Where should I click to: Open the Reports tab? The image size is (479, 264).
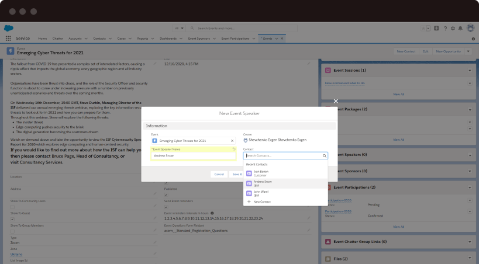pos(143,39)
